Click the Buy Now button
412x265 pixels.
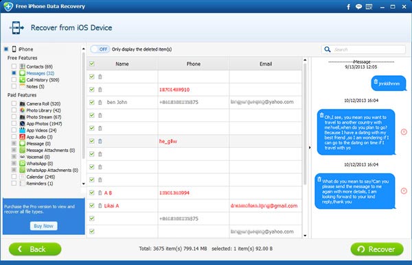(x=44, y=226)
